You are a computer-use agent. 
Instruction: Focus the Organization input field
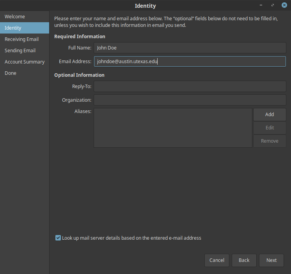point(190,100)
